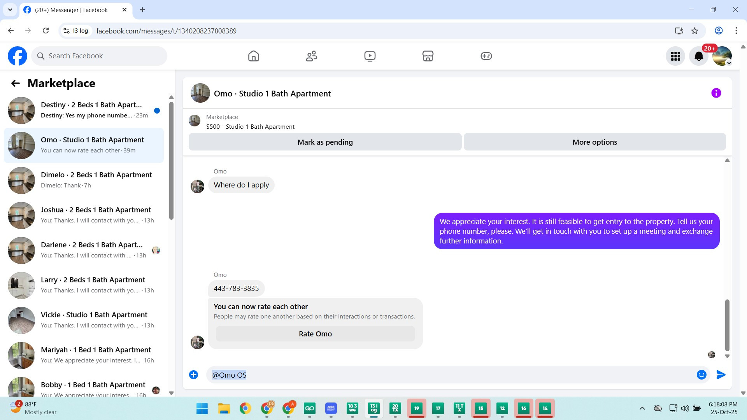Click the chat messages vertical scrollbar
The image size is (747, 420).
(727, 325)
